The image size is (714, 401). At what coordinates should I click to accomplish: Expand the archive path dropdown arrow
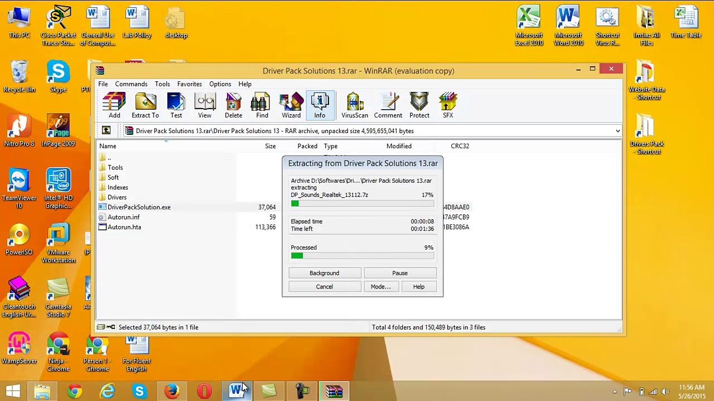(617, 131)
